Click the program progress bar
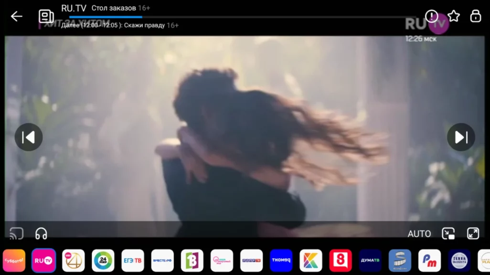Screen dimensions: 490x275 tap(239, 17)
